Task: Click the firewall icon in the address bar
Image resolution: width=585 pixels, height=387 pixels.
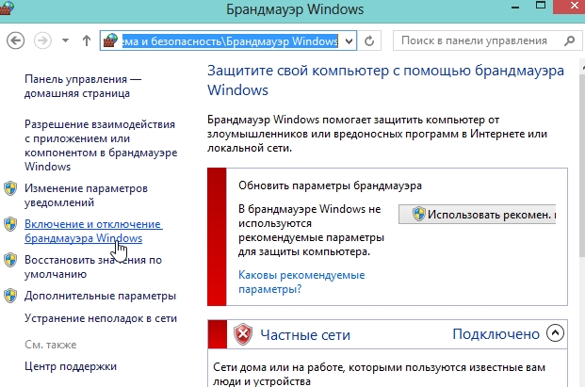Action: point(110,40)
